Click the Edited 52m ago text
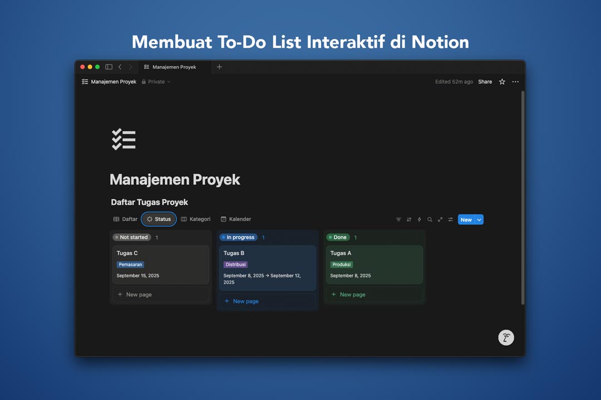 point(454,82)
